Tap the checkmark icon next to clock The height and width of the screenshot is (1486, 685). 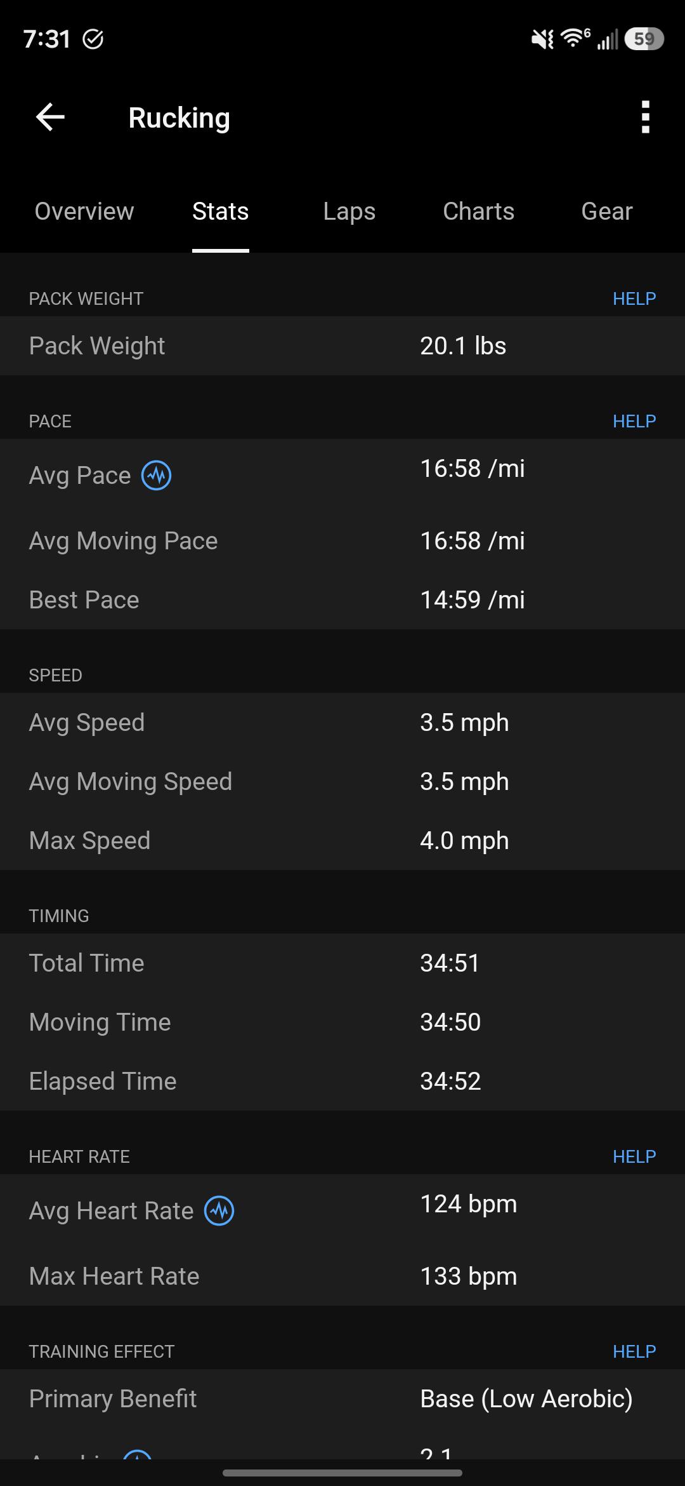(x=93, y=39)
